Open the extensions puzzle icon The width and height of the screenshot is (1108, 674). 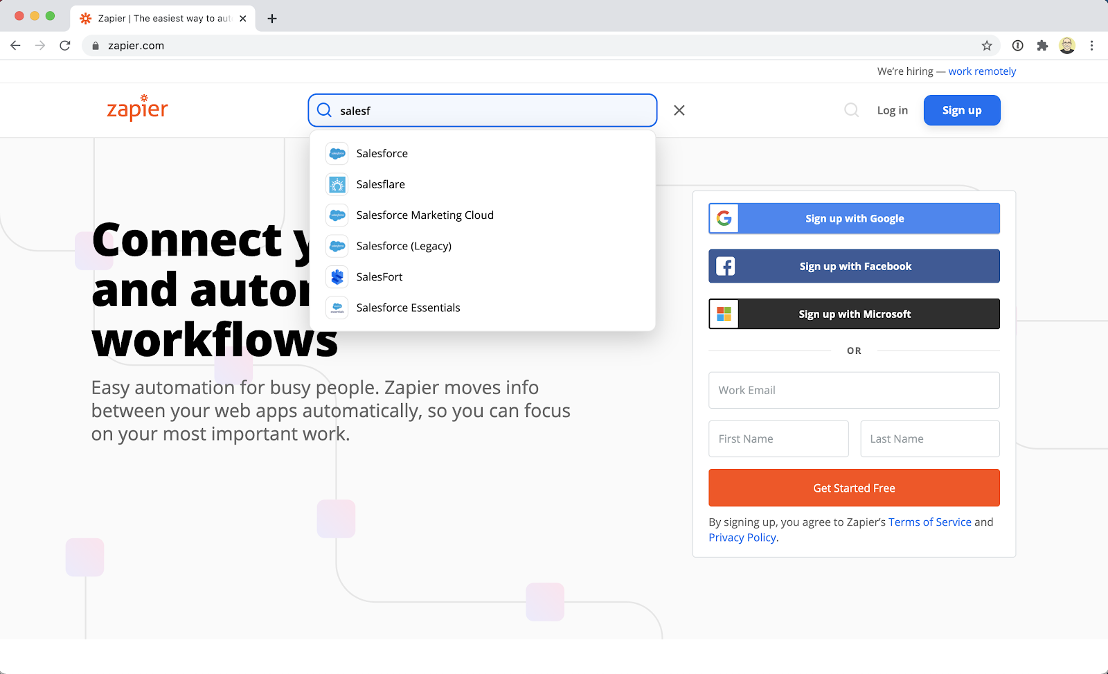click(1042, 46)
